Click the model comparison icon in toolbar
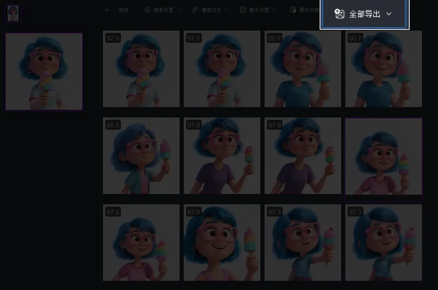438x290 pixels. [195, 10]
